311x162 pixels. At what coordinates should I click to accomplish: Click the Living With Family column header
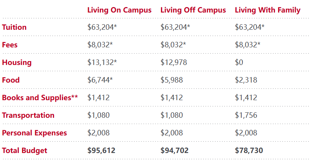[268, 10]
